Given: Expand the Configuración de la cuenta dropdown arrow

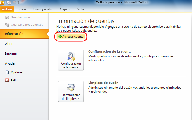Looking at the screenshot, I should [x=80, y=67].
